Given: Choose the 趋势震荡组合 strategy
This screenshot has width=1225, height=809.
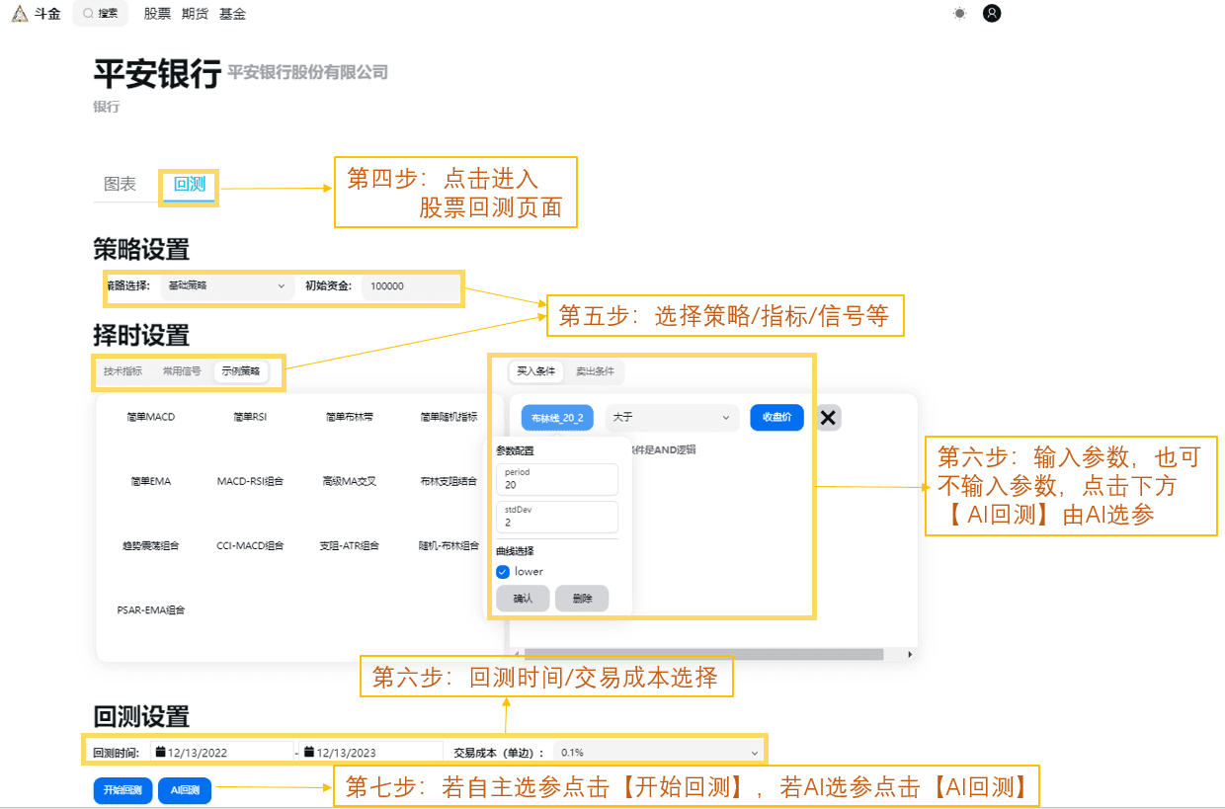Looking at the screenshot, I should [151, 545].
